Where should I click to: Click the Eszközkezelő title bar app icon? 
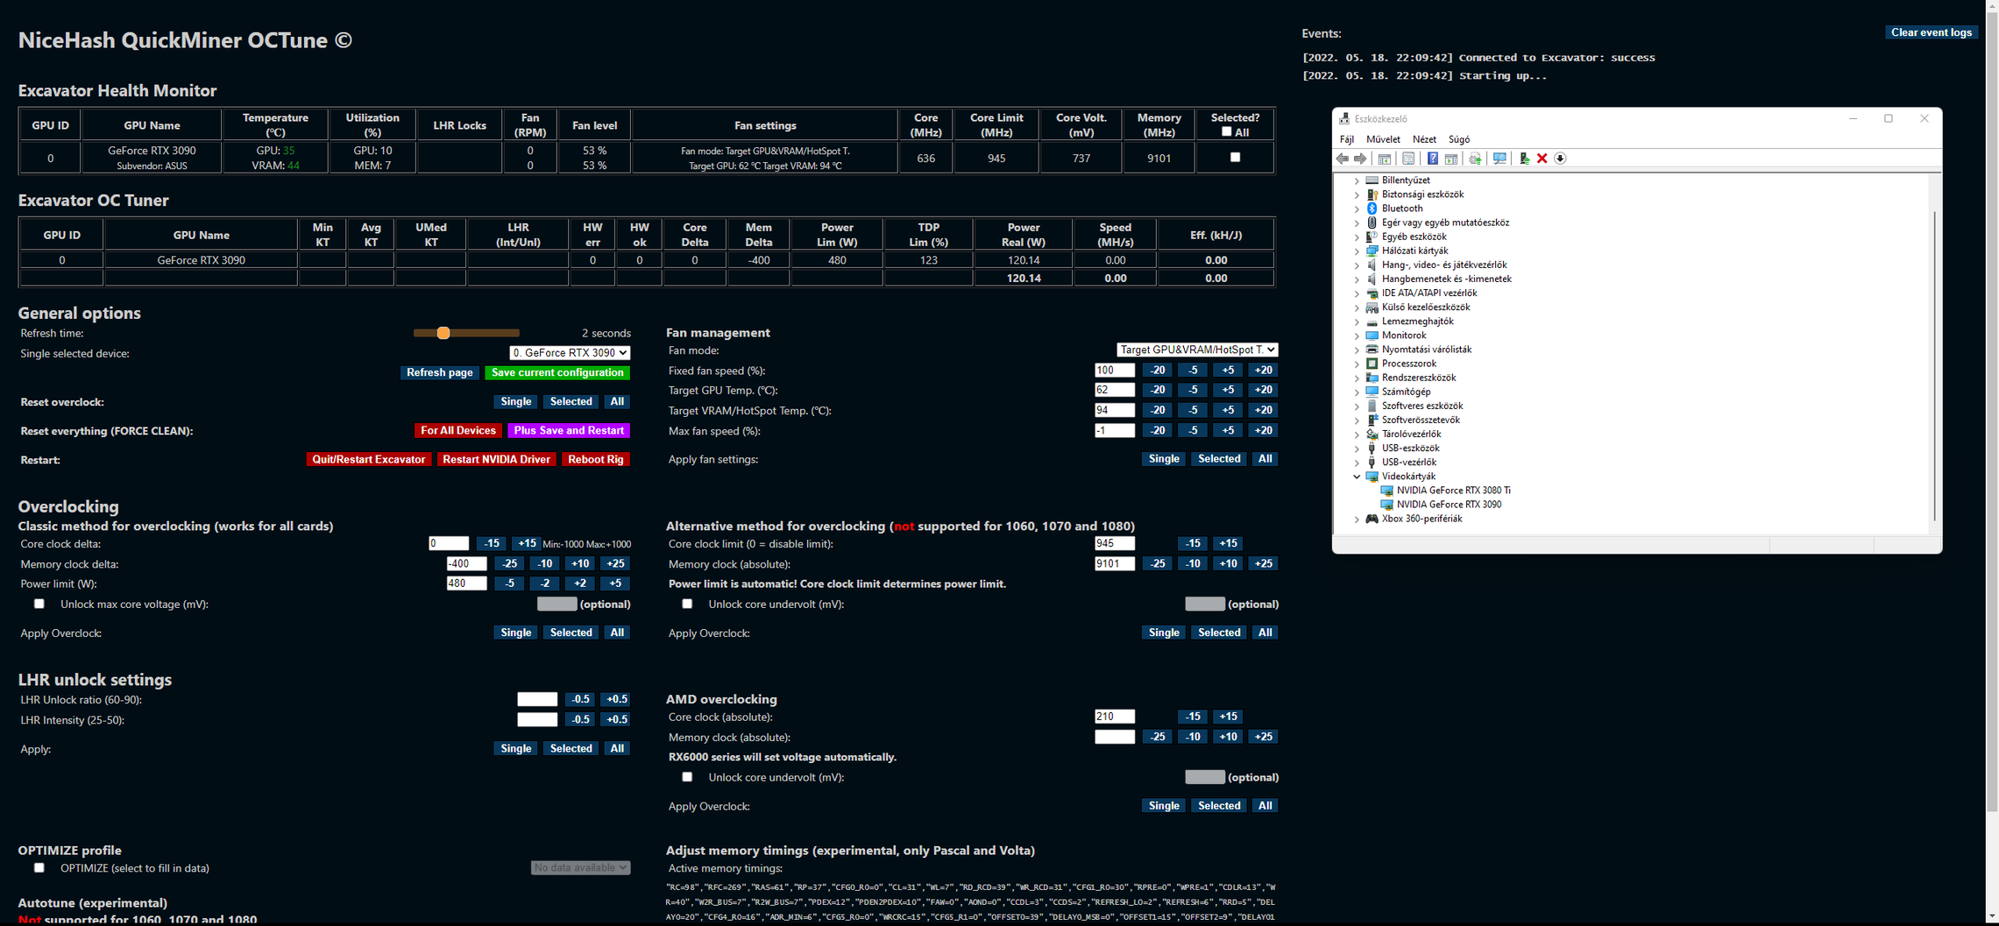pos(1344,119)
